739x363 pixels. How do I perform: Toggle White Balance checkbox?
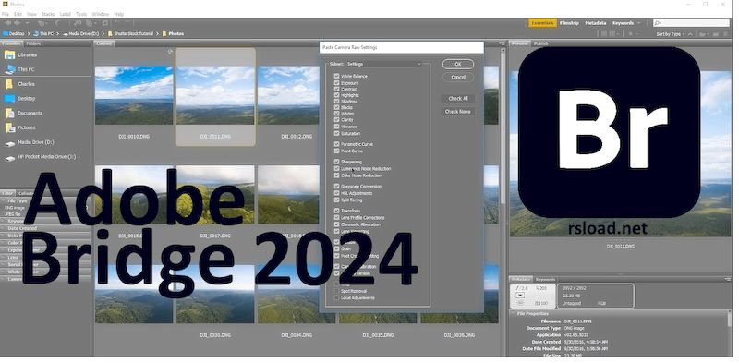pyautogui.click(x=336, y=76)
